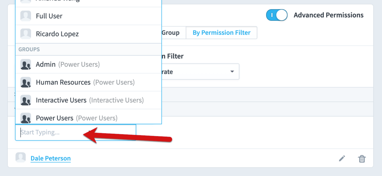Open the Dale Peterson user link
The image size is (382, 176).
click(x=50, y=158)
